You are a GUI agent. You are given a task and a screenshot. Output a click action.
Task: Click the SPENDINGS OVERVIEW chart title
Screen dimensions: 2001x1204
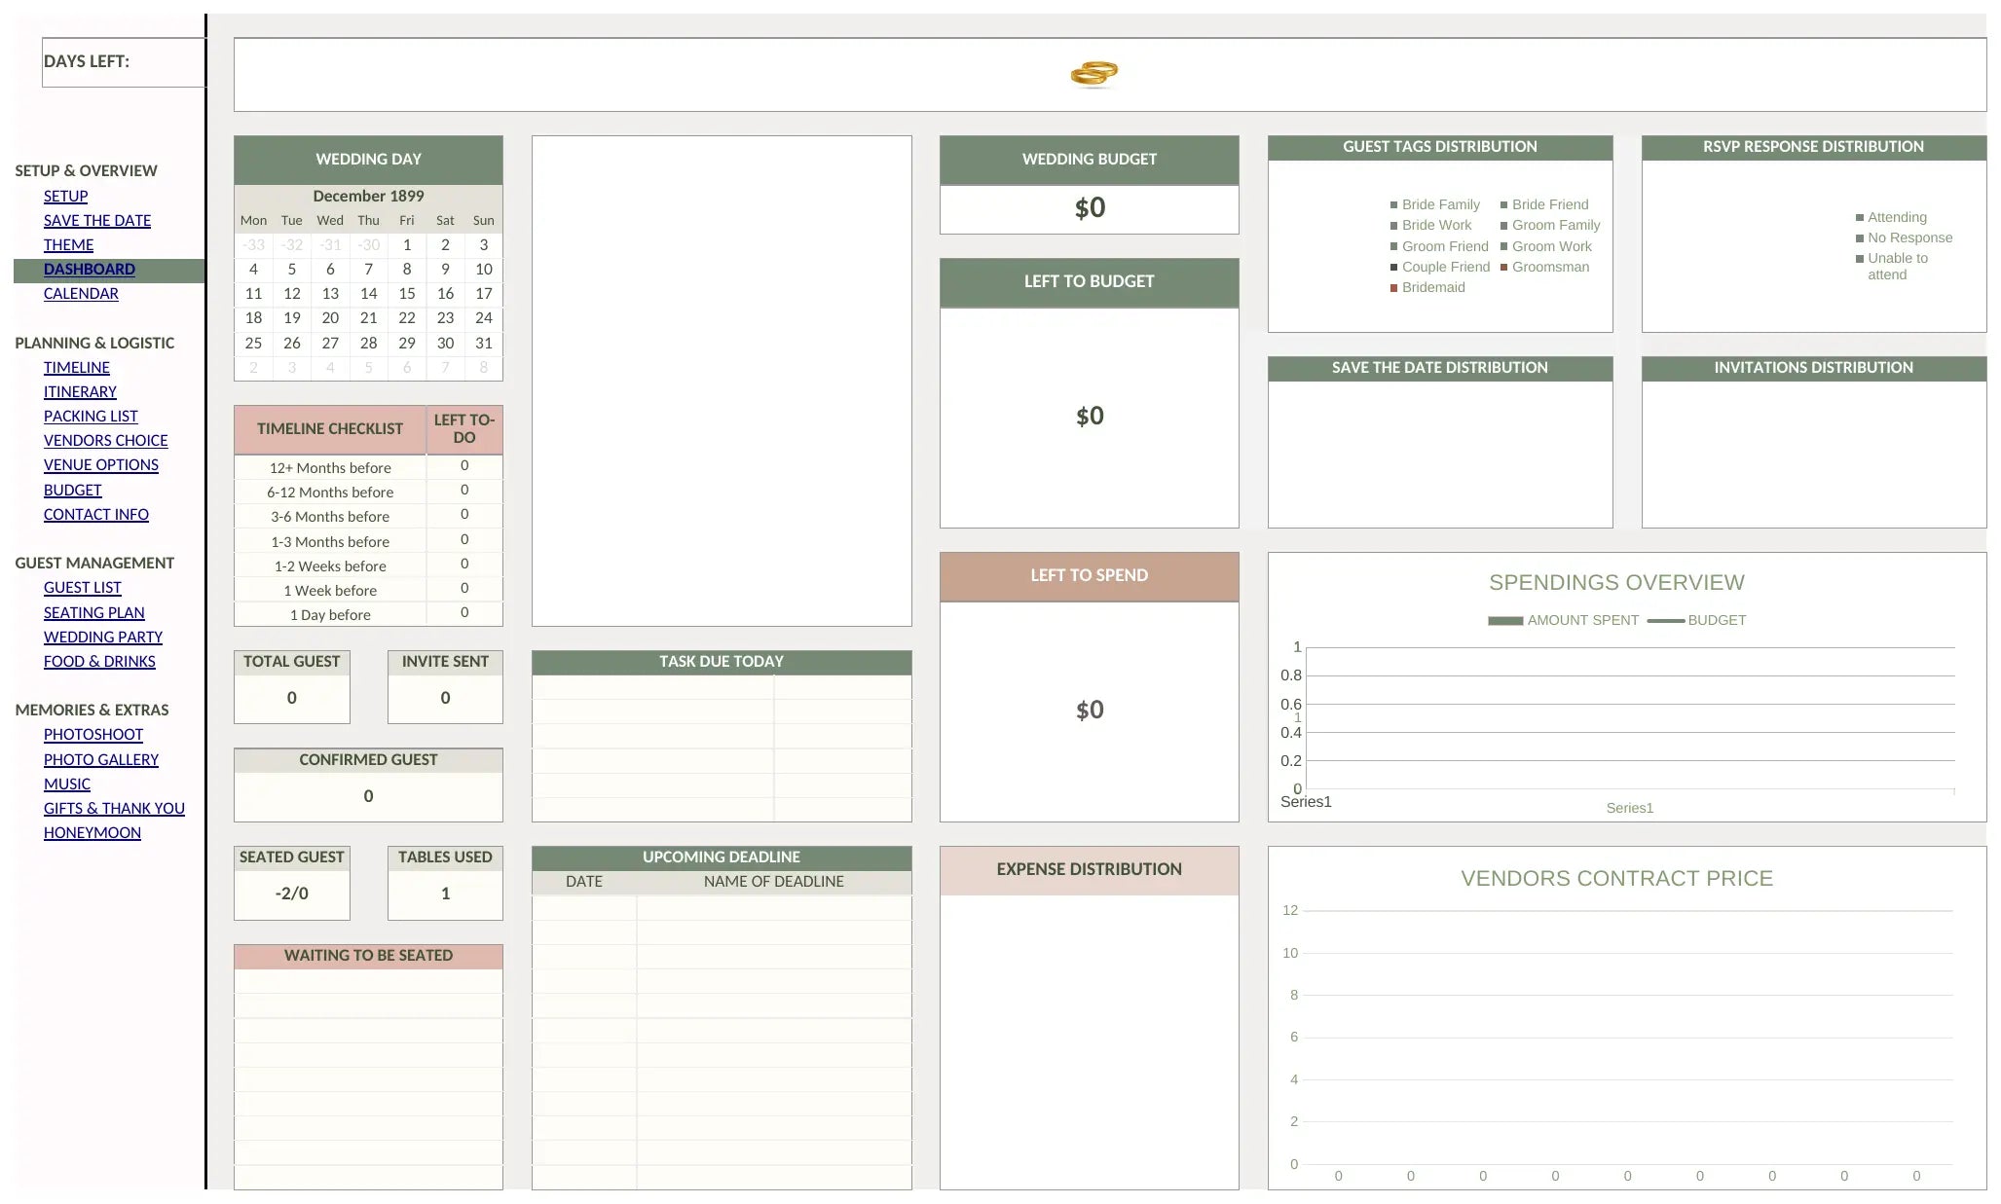click(1616, 583)
